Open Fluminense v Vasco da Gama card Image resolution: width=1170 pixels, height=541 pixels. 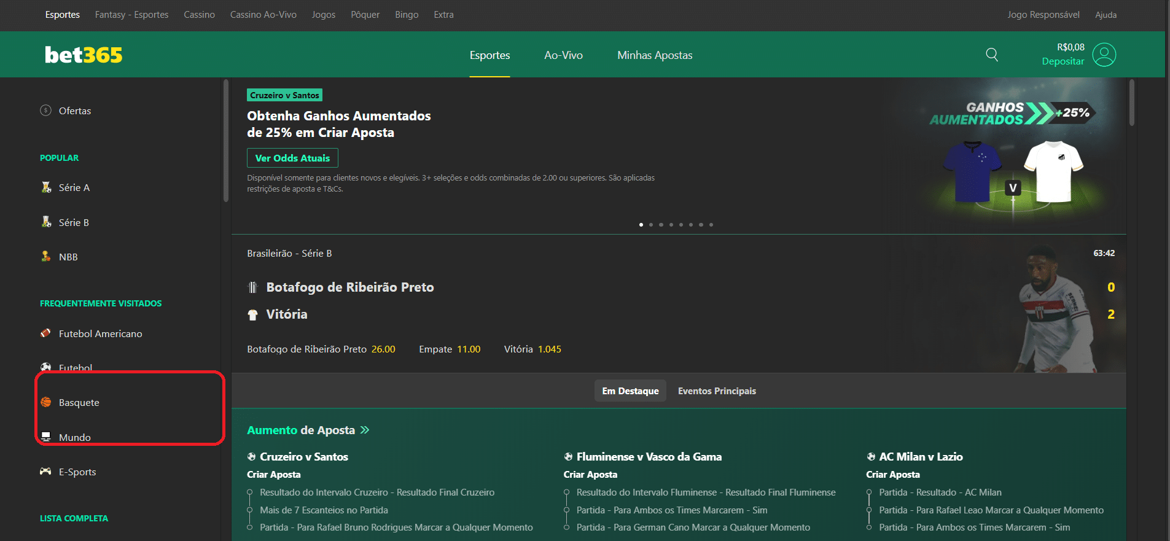tap(700, 491)
